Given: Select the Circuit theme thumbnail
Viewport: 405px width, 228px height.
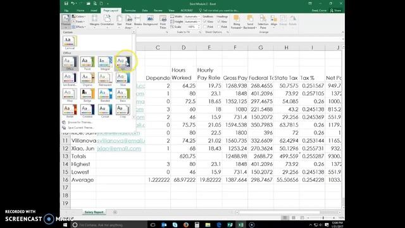Looking at the screenshot, I should [x=105, y=111].
